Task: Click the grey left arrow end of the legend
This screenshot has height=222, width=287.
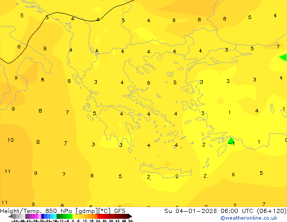Action: pyautogui.click(x=10, y=217)
